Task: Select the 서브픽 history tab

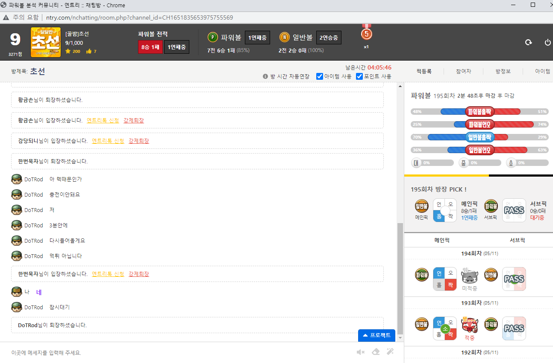Action: (517, 240)
